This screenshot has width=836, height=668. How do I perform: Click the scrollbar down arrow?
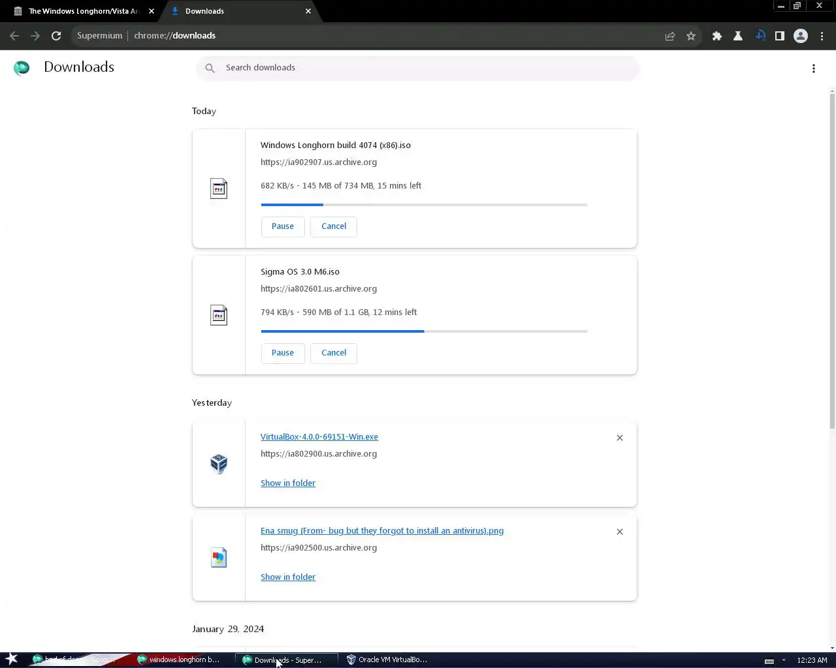click(832, 648)
